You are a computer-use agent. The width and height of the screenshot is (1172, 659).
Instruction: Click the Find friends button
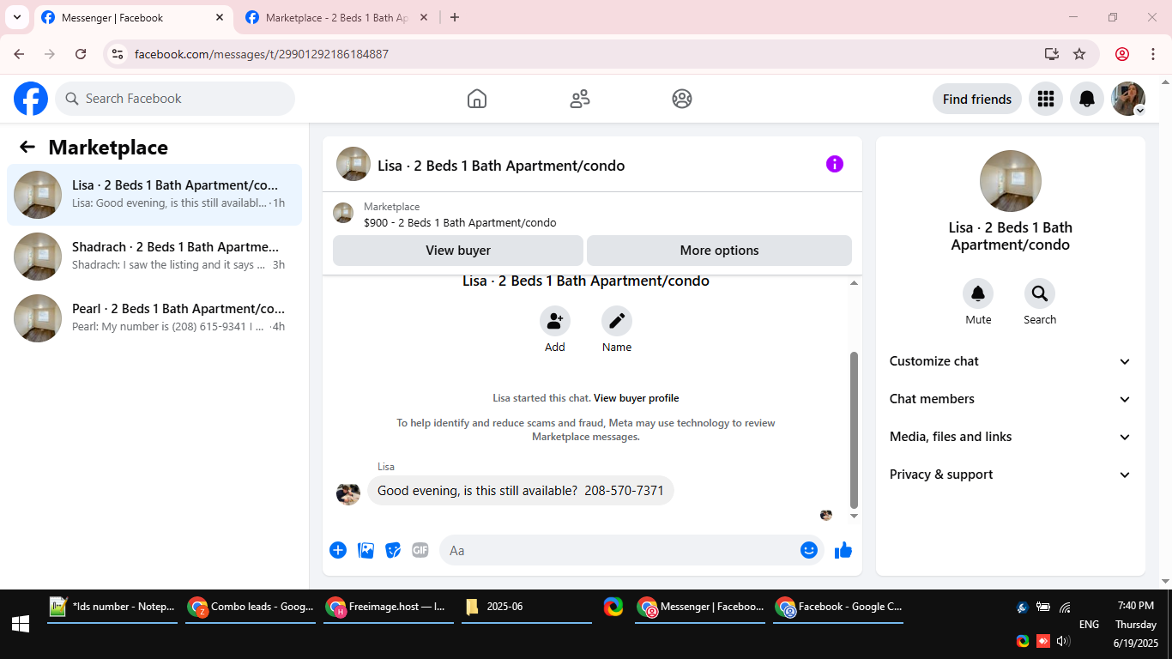[x=977, y=99]
